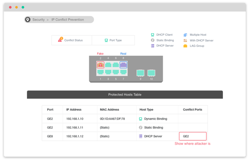Viewport: 252px width, 164px height.
Task: Click the Multiple Host legend icon
Action: (185, 35)
